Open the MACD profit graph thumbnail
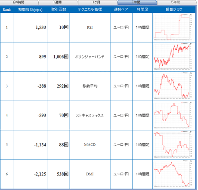The height and width of the screenshot is (190, 198). [x=173, y=144]
